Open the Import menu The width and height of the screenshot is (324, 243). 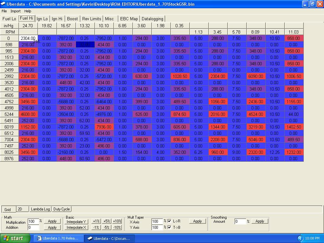[x=16, y=11]
